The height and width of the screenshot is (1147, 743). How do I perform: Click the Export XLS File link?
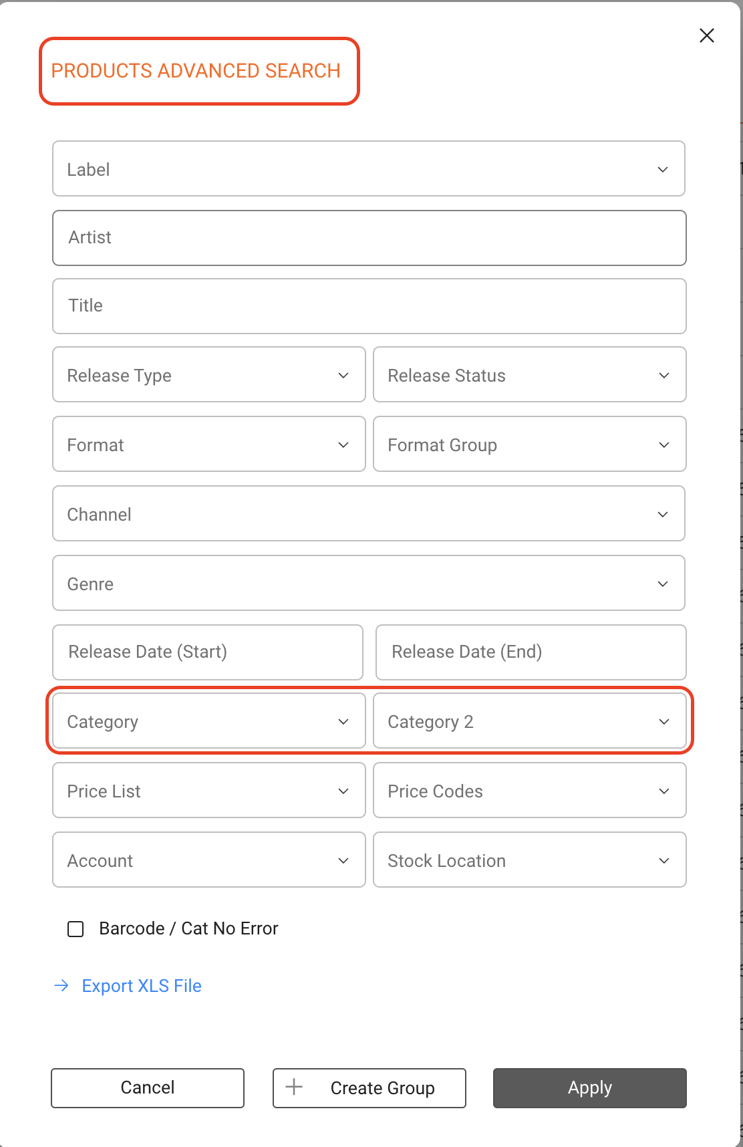[x=142, y=986]
